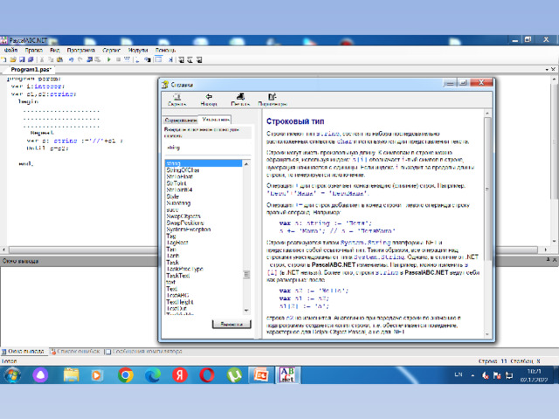Click the Redo toolbar icon

coord(79,60)
